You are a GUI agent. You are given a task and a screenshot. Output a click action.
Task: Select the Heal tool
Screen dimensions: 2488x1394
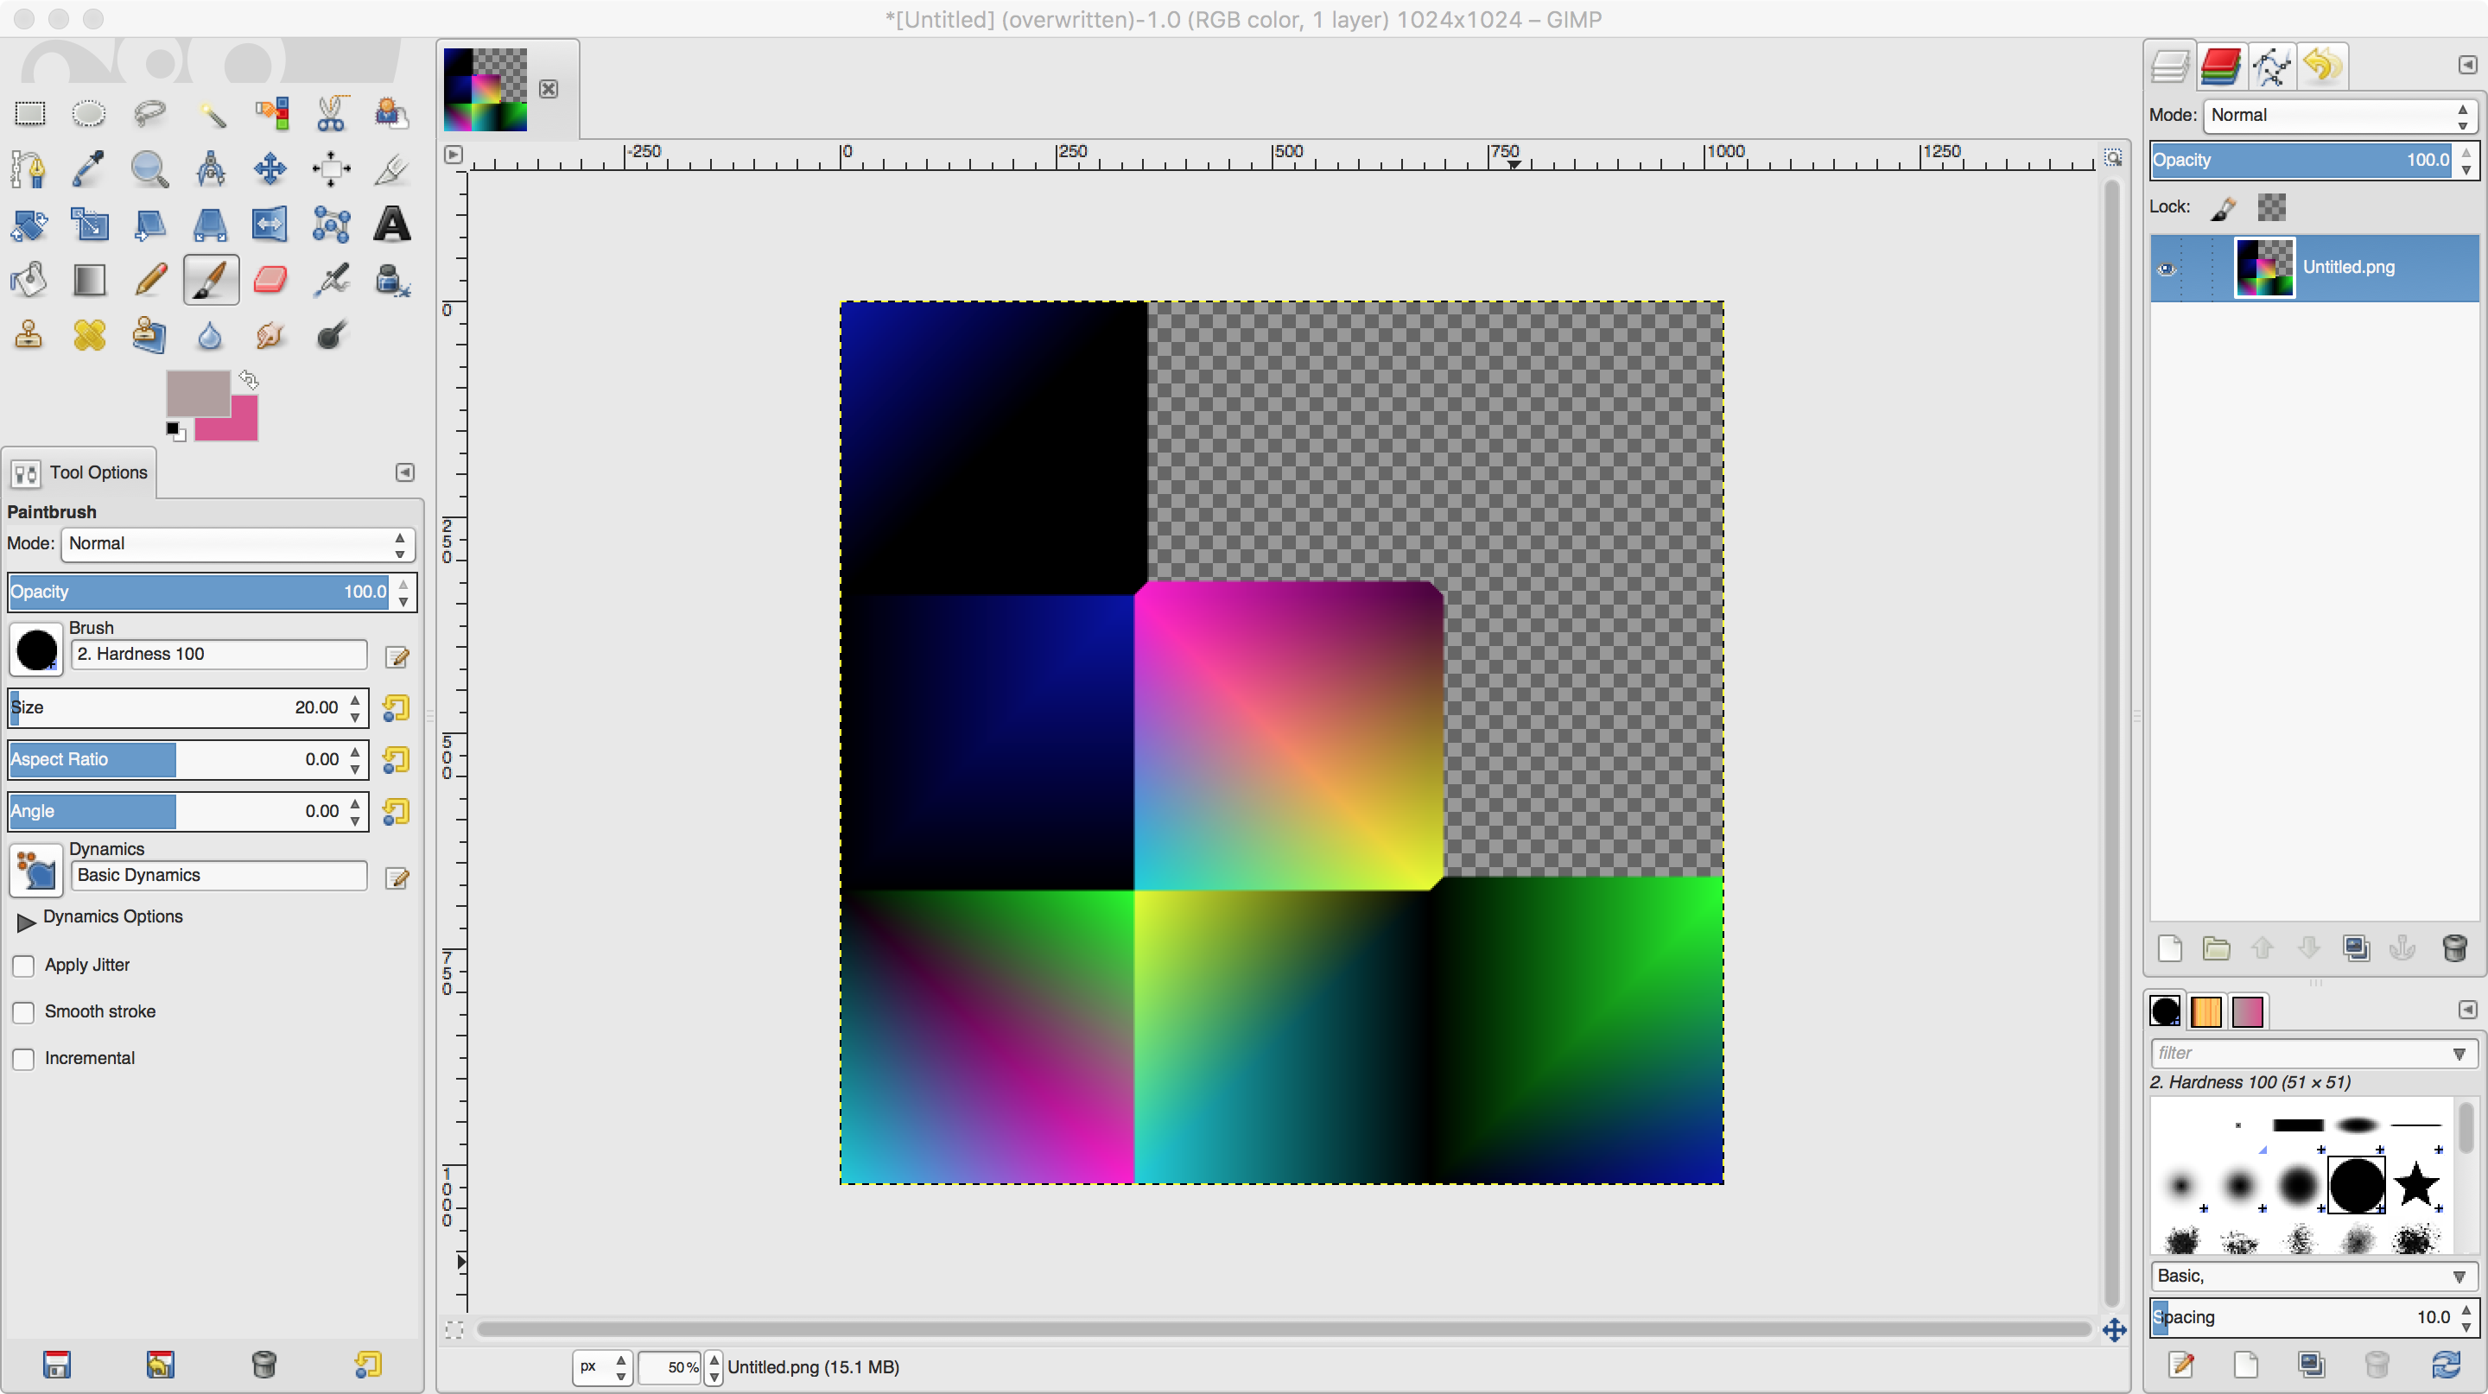click(x=89, y=335)
